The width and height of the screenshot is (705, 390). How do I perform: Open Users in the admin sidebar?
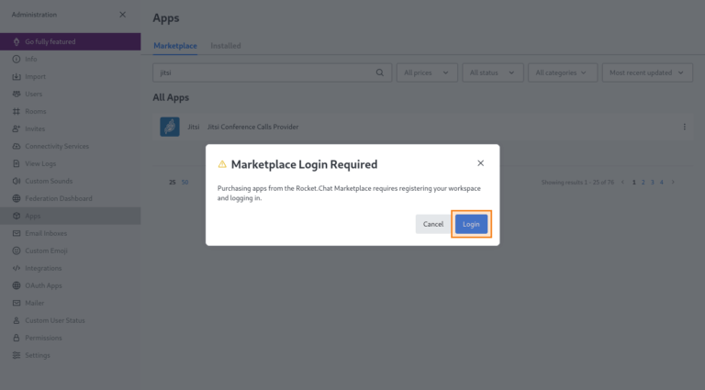click(33, 94)
